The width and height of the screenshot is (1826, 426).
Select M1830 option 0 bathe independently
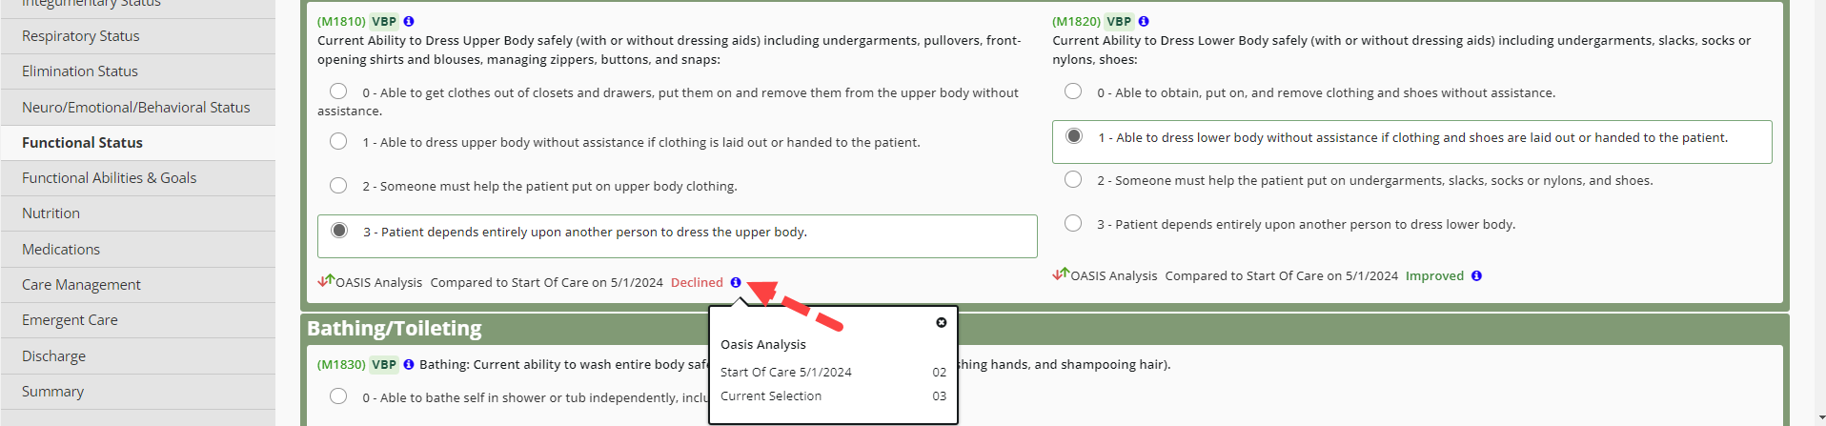[338, 396]
